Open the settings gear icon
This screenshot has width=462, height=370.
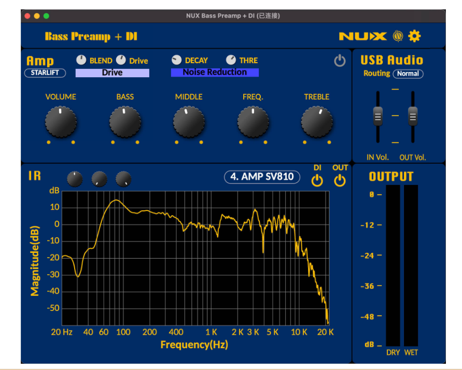[414, 36]
